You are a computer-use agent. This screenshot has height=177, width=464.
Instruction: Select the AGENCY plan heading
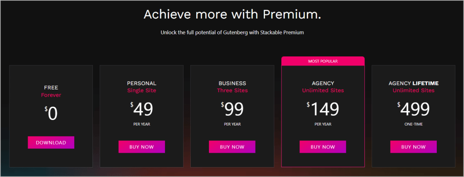pos(323,84)
